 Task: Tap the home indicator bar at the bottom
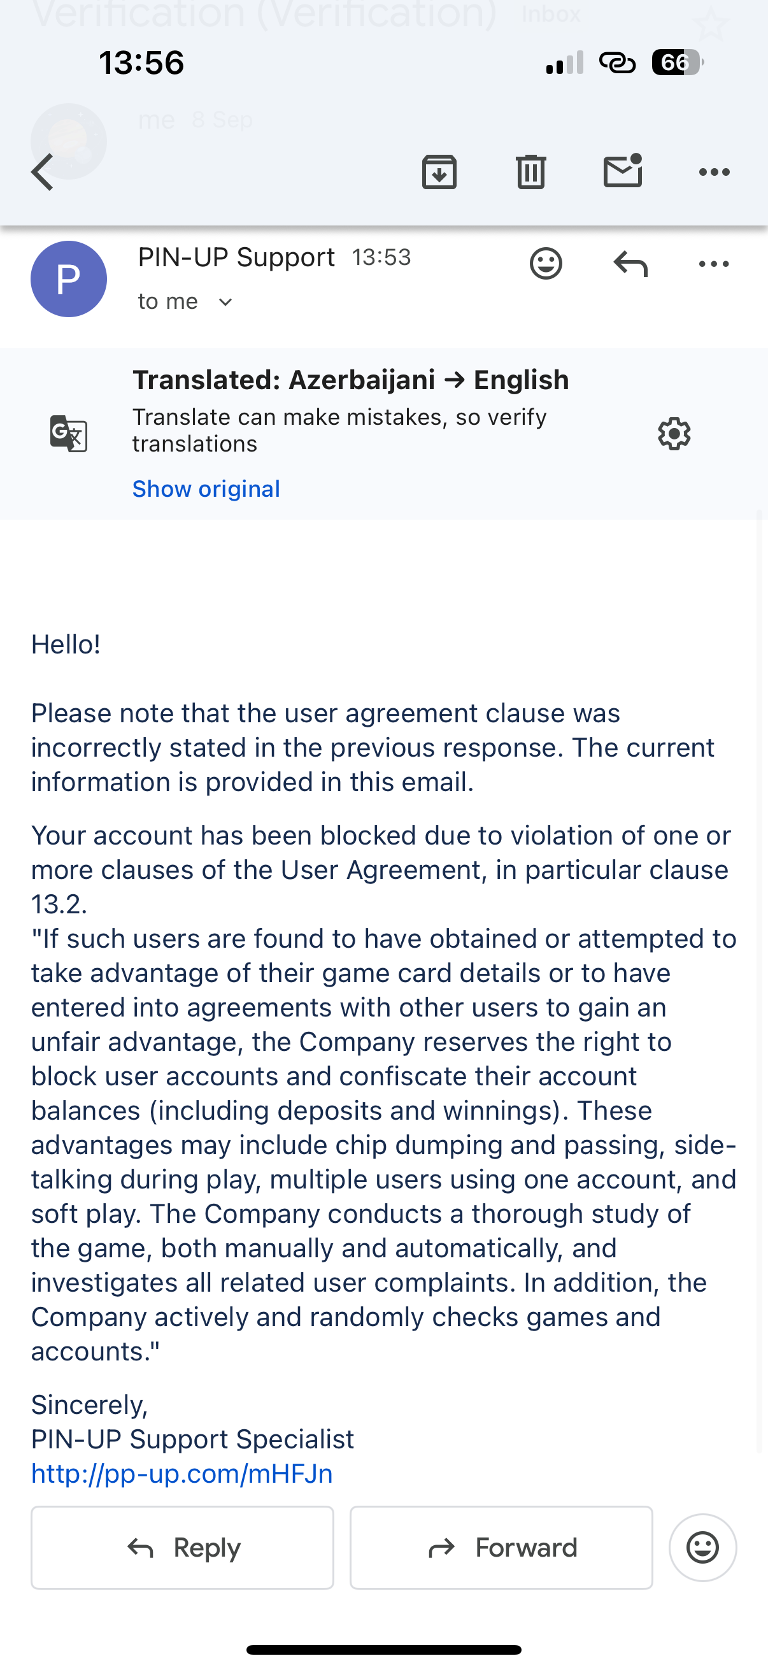[383, 1649]
